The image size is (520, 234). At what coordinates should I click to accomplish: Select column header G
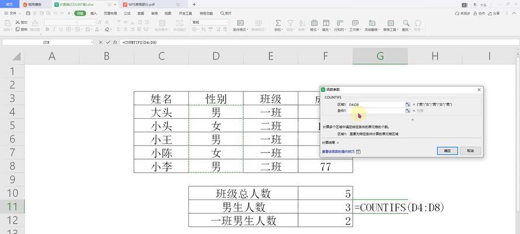tap(380, 56)
